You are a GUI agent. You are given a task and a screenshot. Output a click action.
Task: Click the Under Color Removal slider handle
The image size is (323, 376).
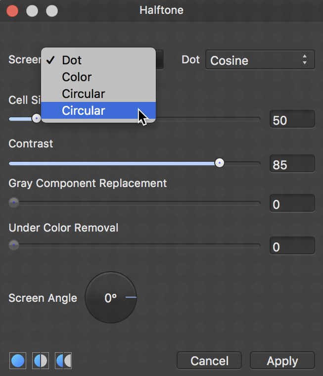coord(14,245)
